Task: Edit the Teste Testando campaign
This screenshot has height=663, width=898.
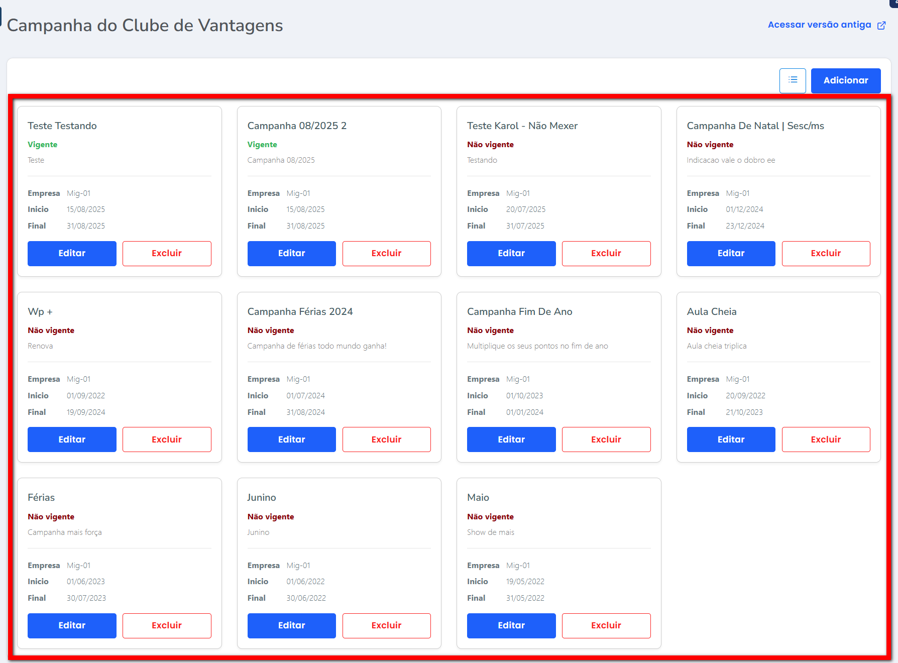Action: pos(72,254)
